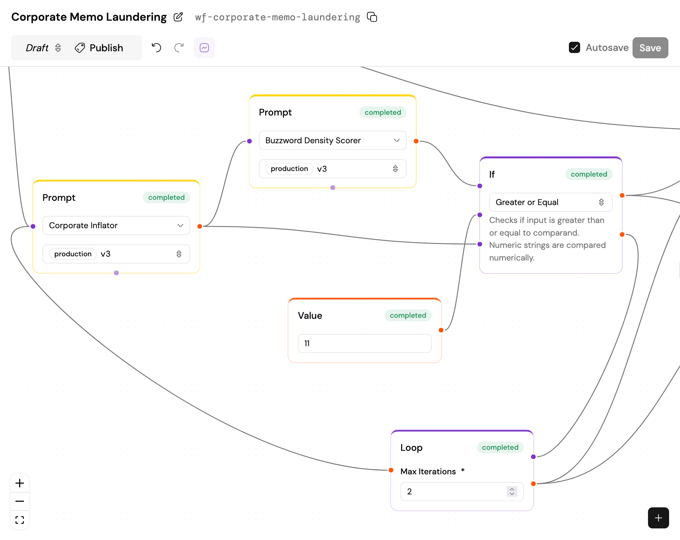Click the Buzzword Density Scorer input port

[x=249, y=141]
